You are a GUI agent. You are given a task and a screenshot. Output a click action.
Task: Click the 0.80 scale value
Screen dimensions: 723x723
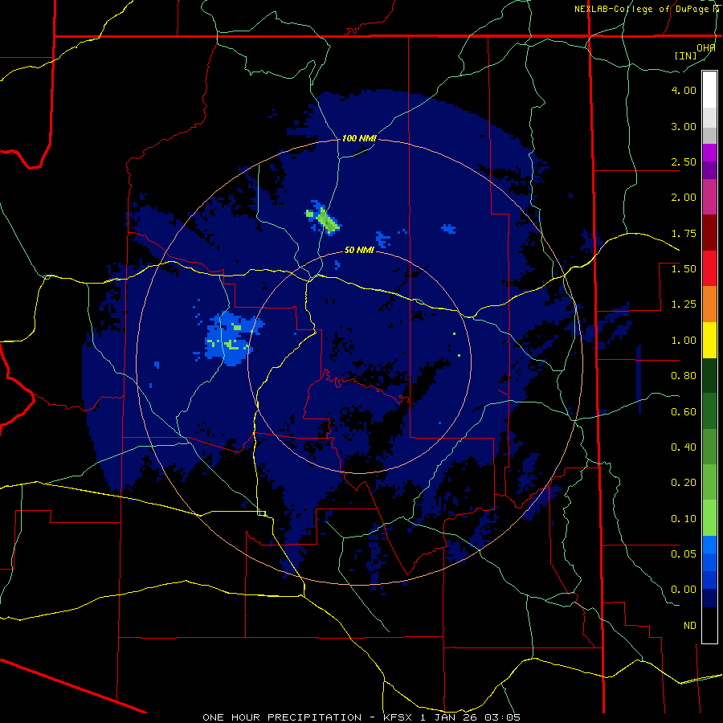coord(684,376)
